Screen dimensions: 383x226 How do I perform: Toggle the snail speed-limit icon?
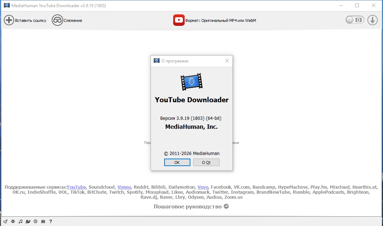[x=28, y=221]
